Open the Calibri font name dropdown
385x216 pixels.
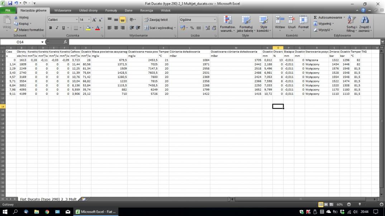tap(77, 20)
